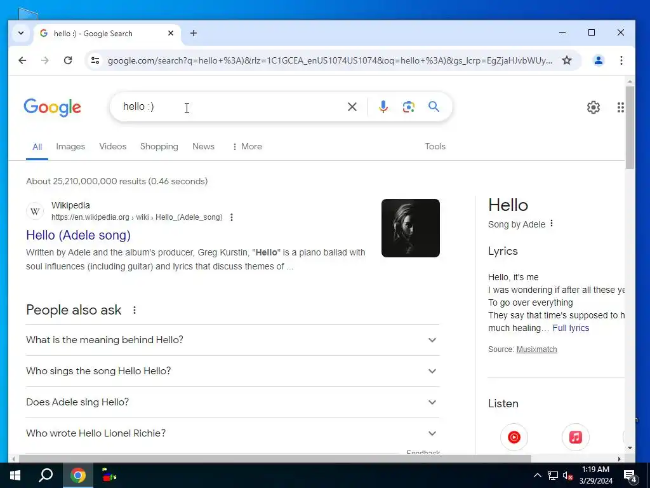Reload the page with the refresh icon
This screenshot has width=650, height=488.
(x=68, y=60)
